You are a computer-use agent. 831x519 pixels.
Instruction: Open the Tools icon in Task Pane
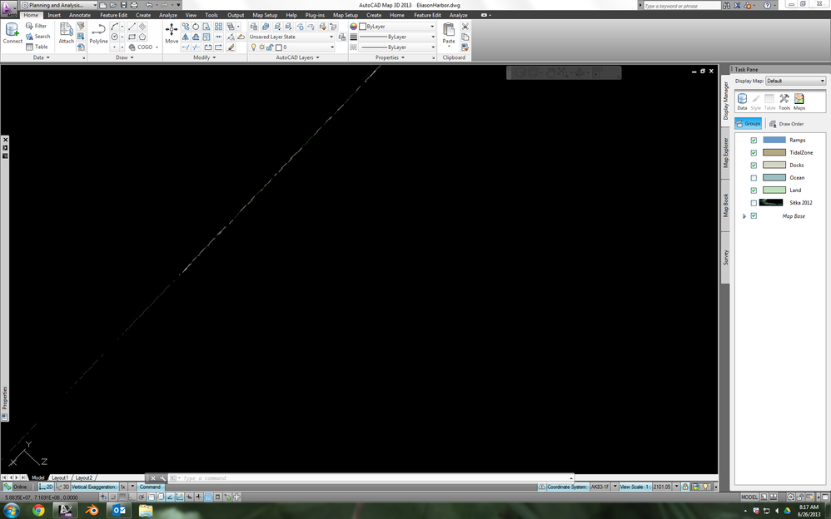click(784, 101)
